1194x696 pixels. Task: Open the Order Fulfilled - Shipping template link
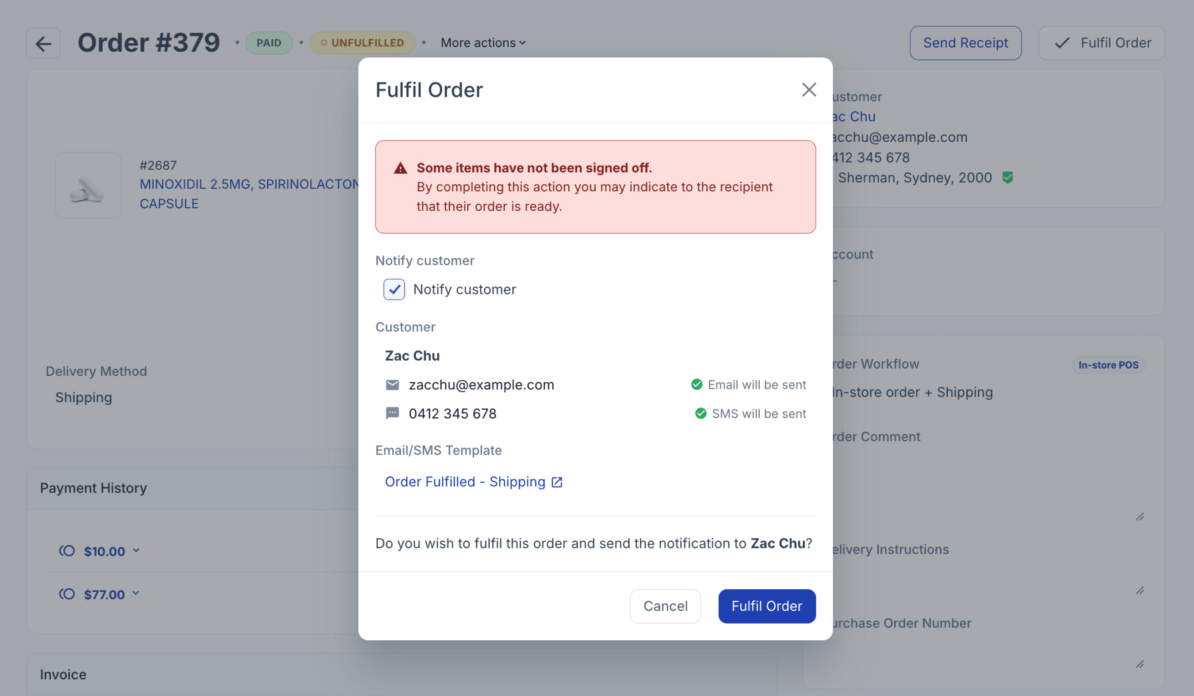(465, 482)
